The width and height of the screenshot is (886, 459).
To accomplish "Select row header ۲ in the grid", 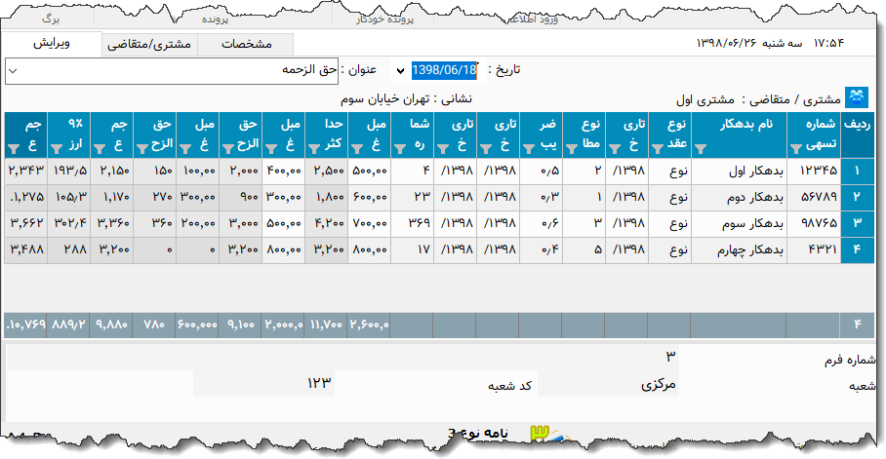I will (x=857, y=197).
